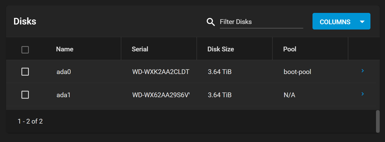Click the 1 - 2 of 2 pagination text
385x142 pixels.
30,121
